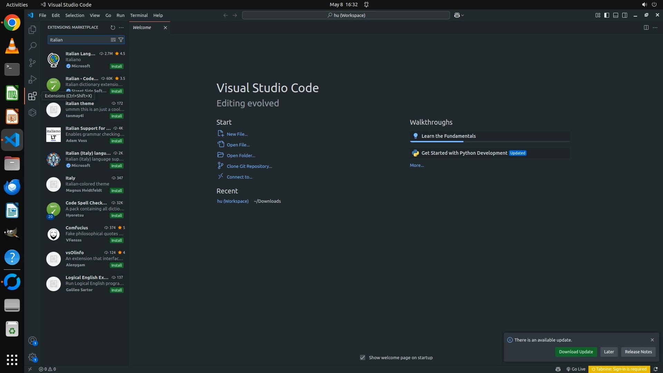Select the Welcome editor tab
This screenshot has width=663, height=373.
(x=142, y=27)
